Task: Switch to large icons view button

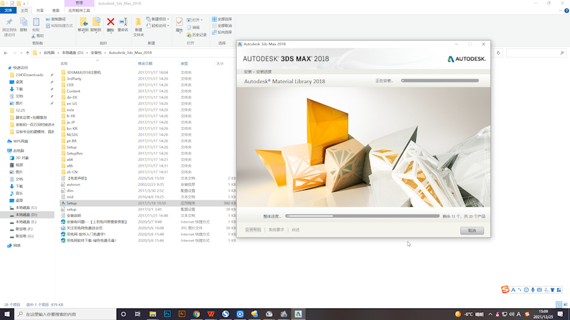Action: [565, 305]
